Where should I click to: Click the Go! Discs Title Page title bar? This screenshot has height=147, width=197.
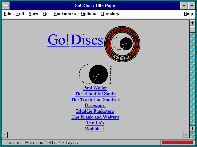(95, 6)
